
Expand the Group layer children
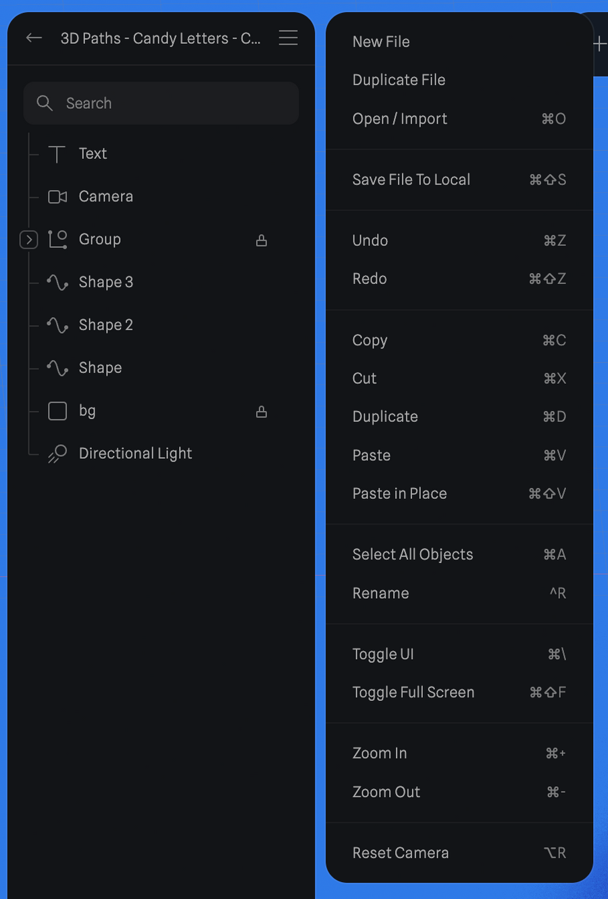(28, 239)
